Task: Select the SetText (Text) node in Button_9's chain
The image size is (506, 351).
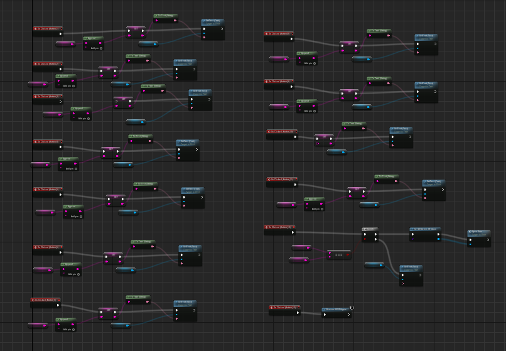Action: click(x=426, y=92)
